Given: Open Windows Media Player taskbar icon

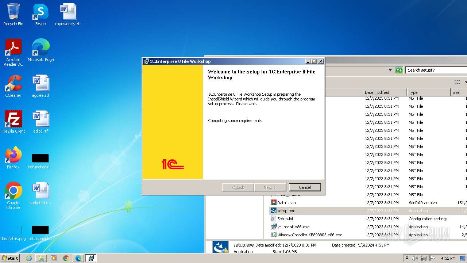Looking at the screenshot, I should click(54, 258).
